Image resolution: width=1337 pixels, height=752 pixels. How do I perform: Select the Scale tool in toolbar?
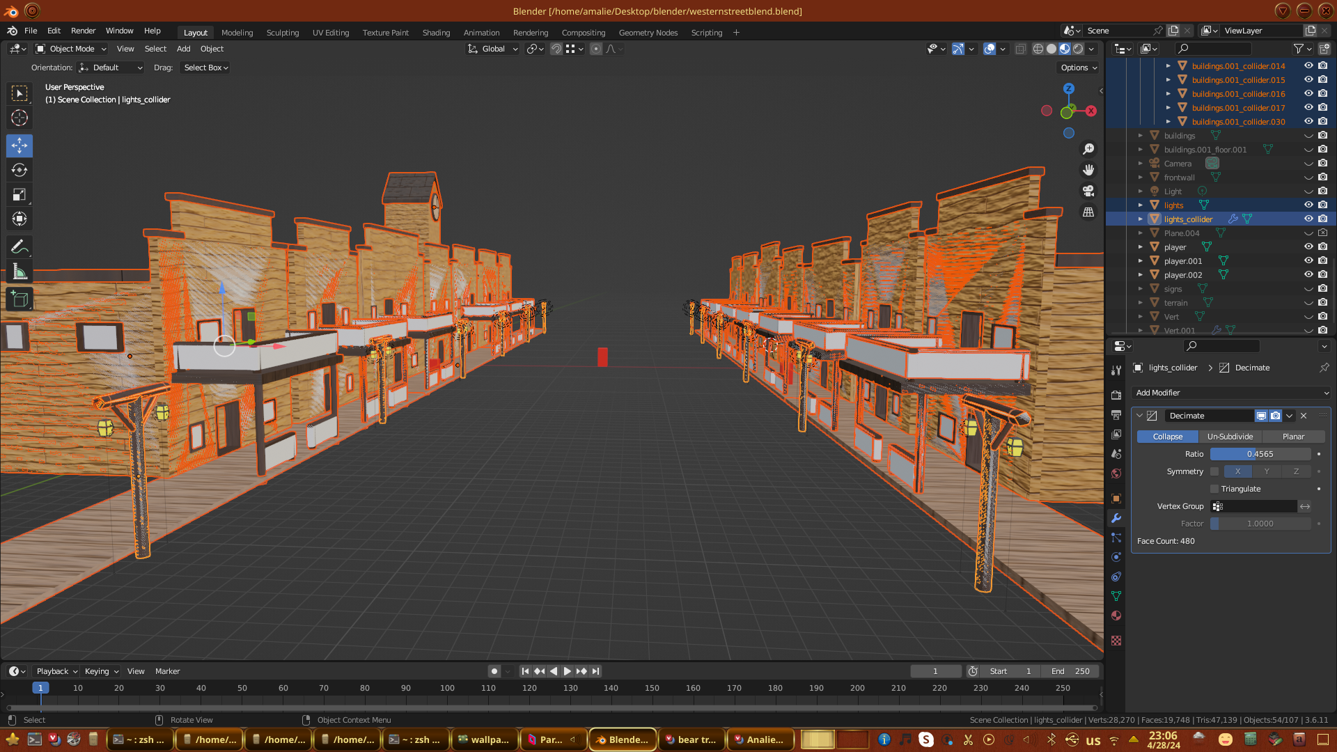pyautogui.click(x=19, y=195)
